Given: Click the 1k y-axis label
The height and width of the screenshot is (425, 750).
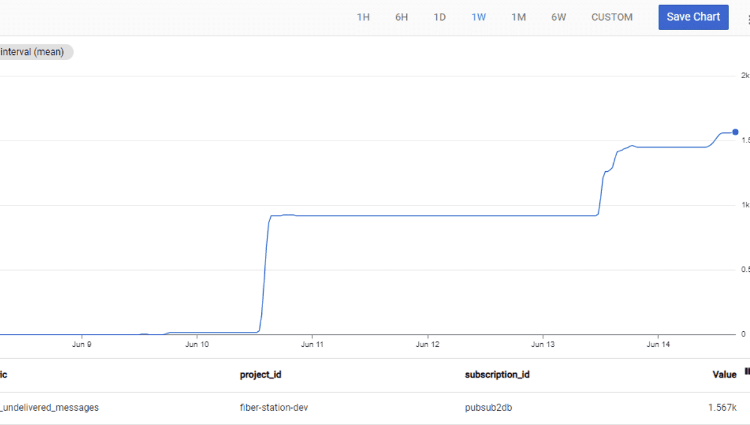Looking at the screenshot, I should point(745,205).
